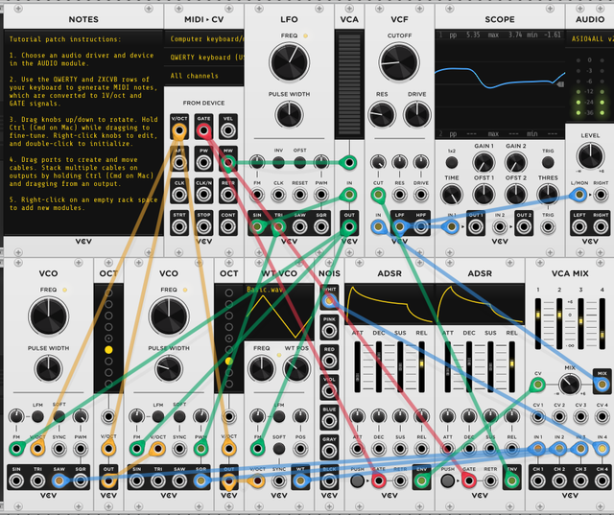Click the SIN output port on LFO
The height and width of the screenshot is (515, 614).
click(x=257, y=226)
